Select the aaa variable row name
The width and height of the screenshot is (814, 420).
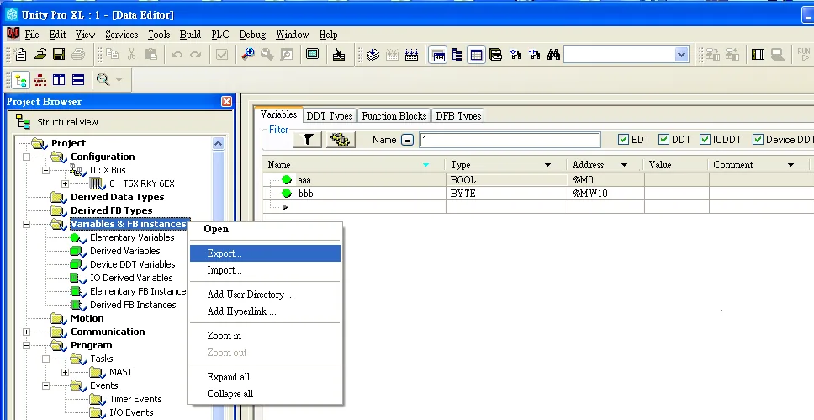(x=304, y=180)
